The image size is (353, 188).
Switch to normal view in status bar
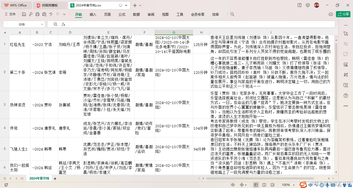pos(256,185)
